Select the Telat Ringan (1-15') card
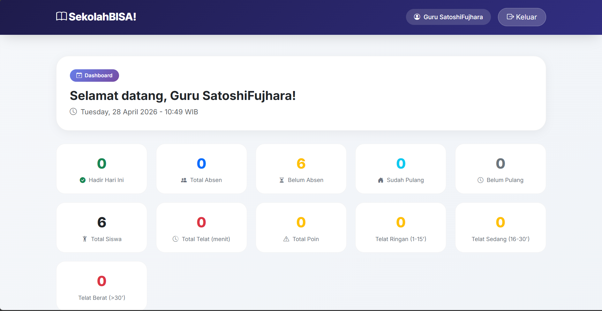This screenshot has width=602, height=311. 401,227
